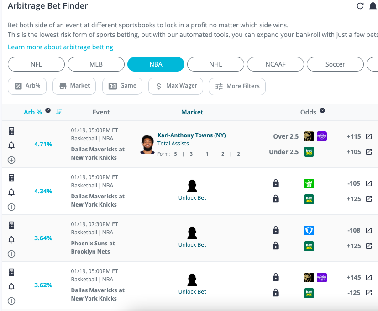Open the Market filter dropdown
The height and width of the screenshot is (311, 378).
click(74, 86)
